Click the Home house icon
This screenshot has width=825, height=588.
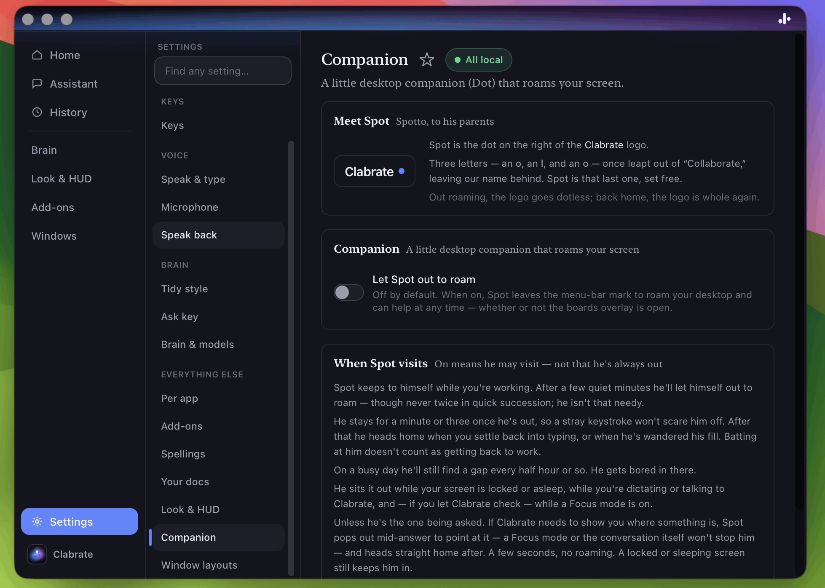[x=37, y=55]
